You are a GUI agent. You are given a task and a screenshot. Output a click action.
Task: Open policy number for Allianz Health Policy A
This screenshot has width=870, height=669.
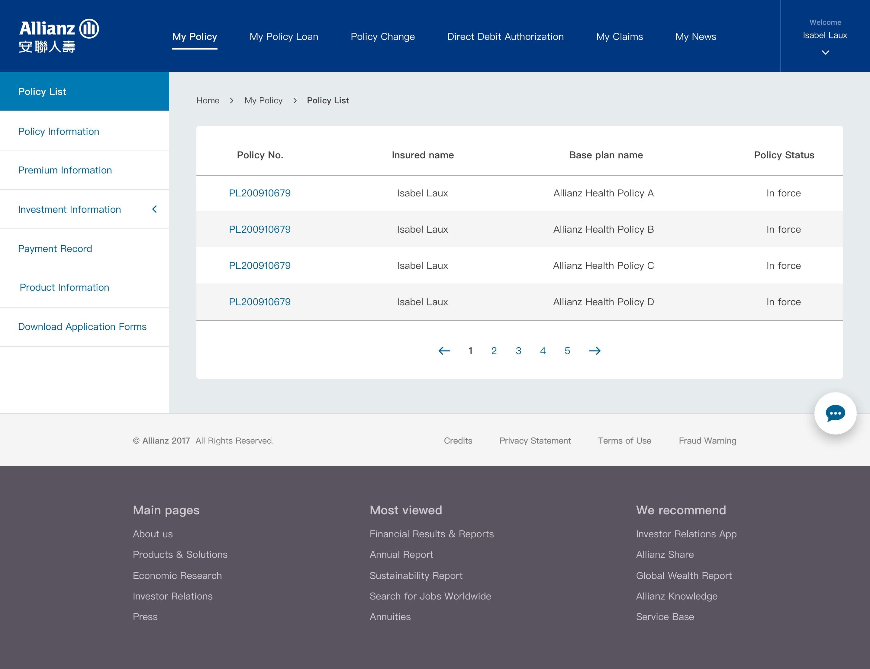tap(259, 193)
